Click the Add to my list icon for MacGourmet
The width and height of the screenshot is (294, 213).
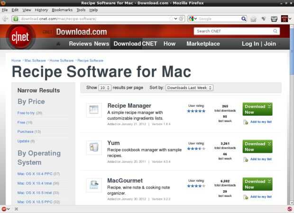[246, 197]
